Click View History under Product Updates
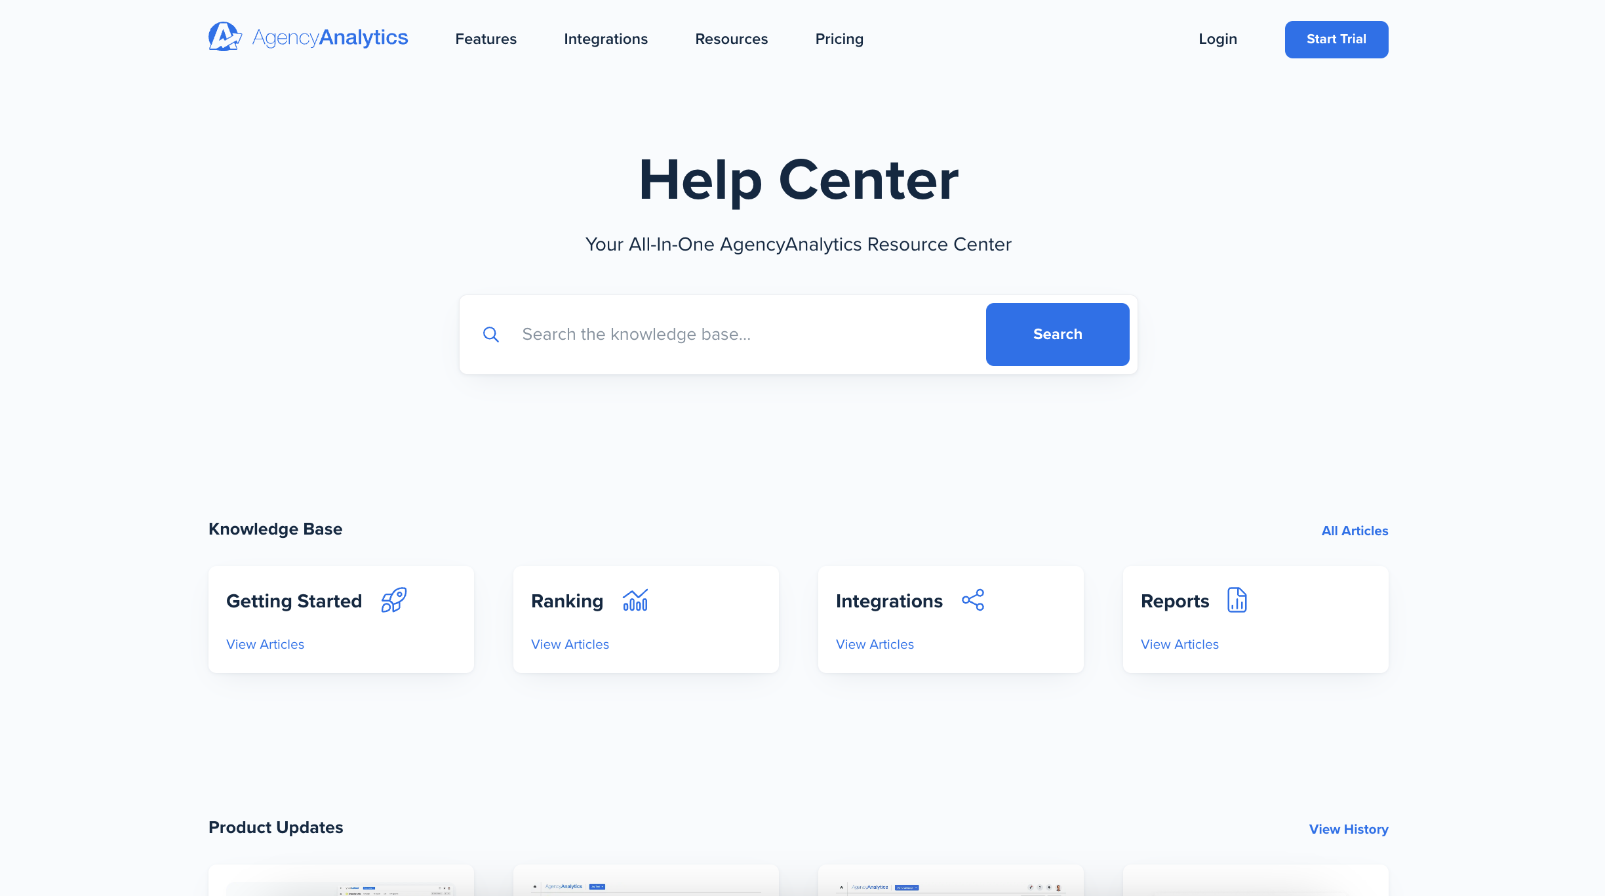 (1348, 828)
